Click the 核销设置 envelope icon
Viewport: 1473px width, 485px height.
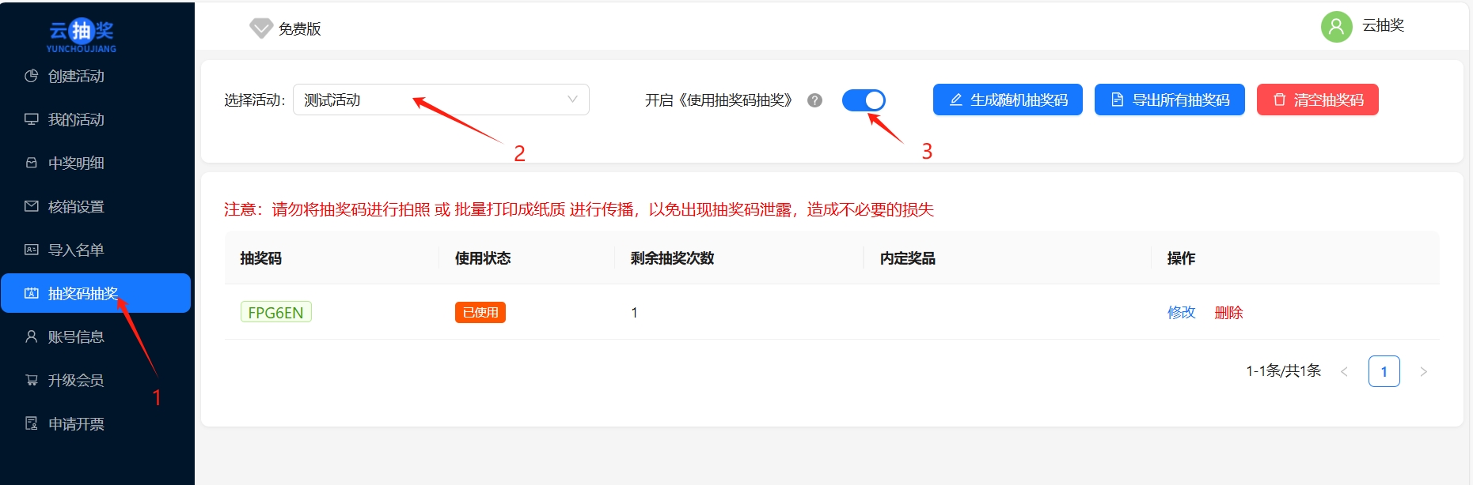coord(32,206)
